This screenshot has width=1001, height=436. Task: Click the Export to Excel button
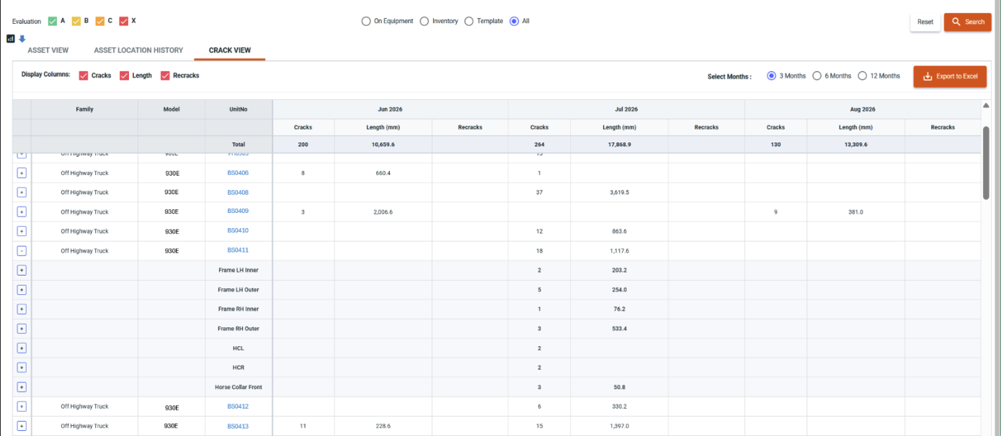point(950,76)
